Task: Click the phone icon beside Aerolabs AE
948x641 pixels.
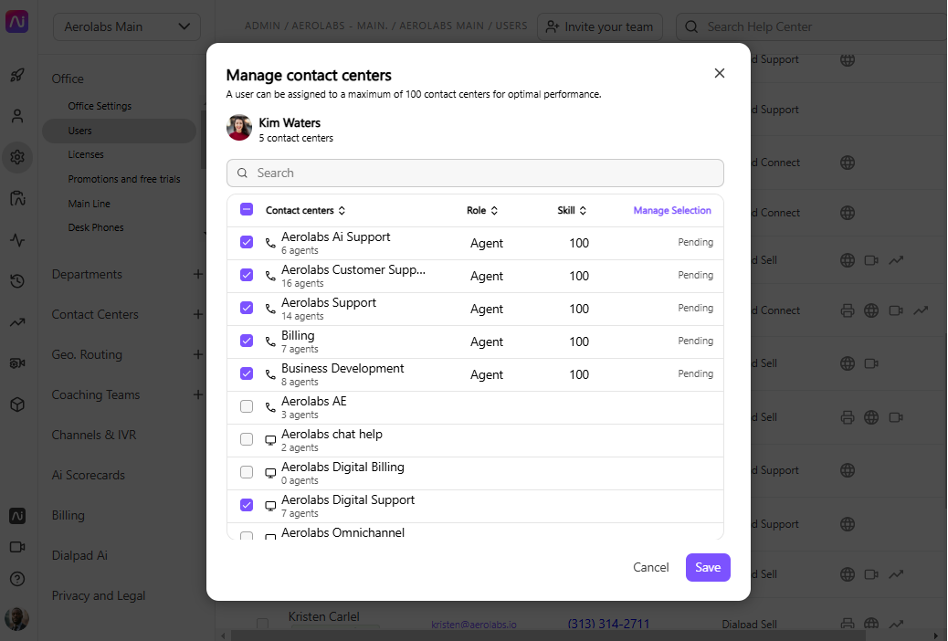Action: tap(270, 407)
